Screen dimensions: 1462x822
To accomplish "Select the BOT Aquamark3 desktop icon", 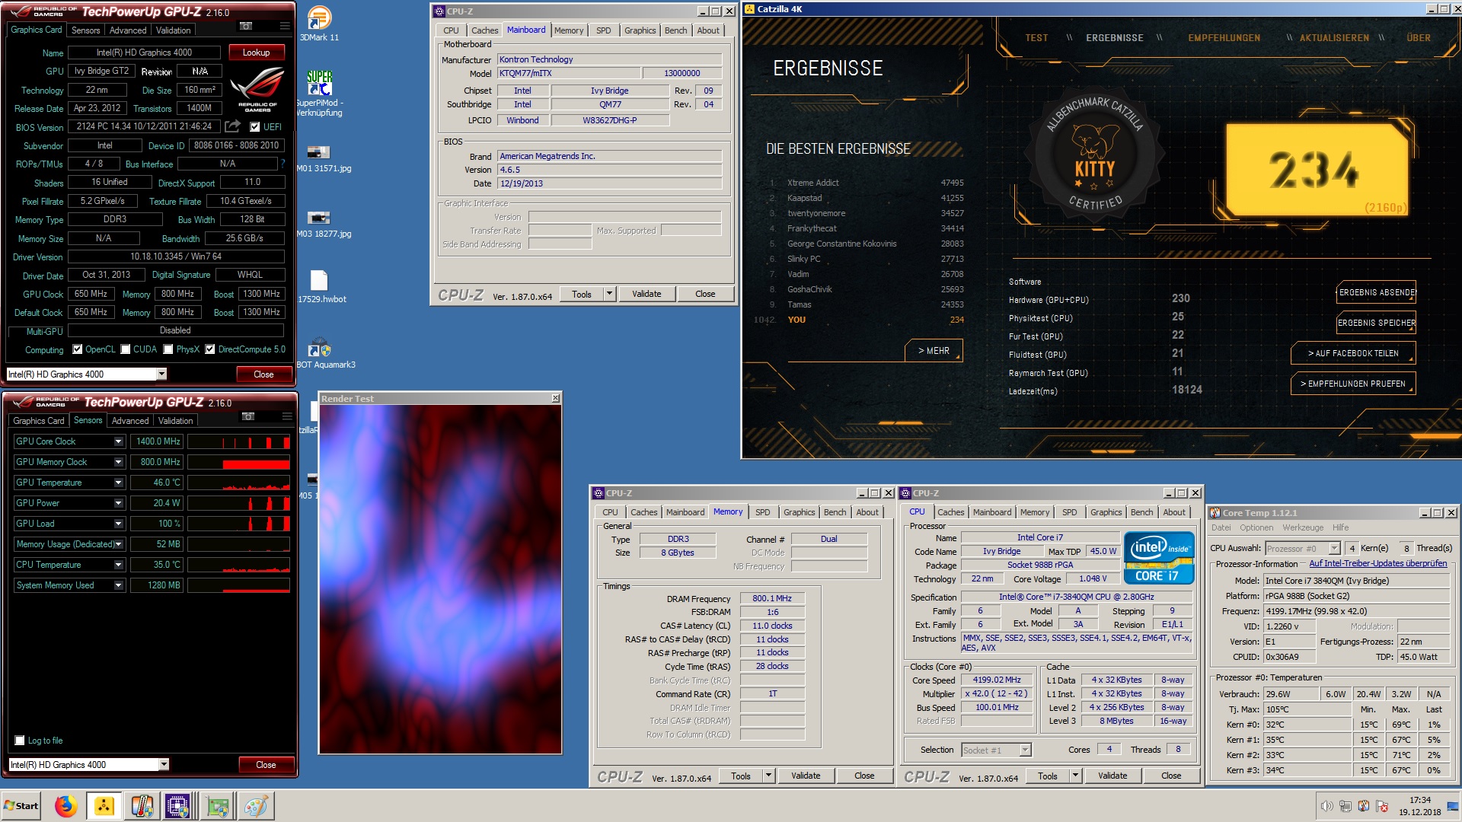I will click(x=325, y=353).
